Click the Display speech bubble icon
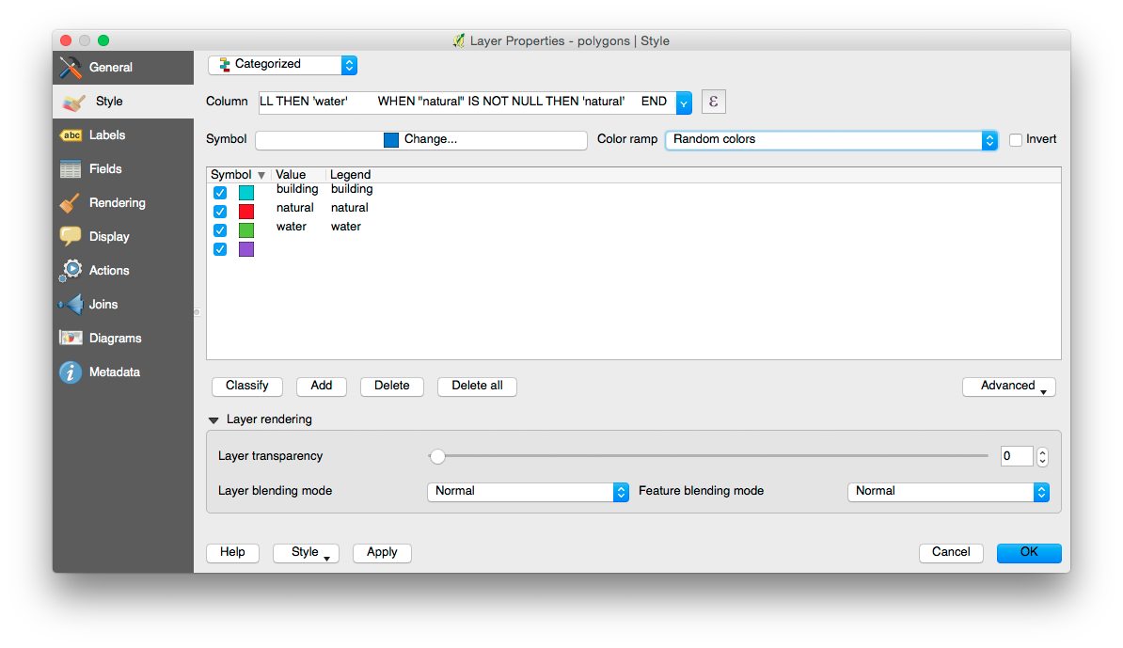The height and width of the screenshot is (648, 1123). [x=71, y=236]
